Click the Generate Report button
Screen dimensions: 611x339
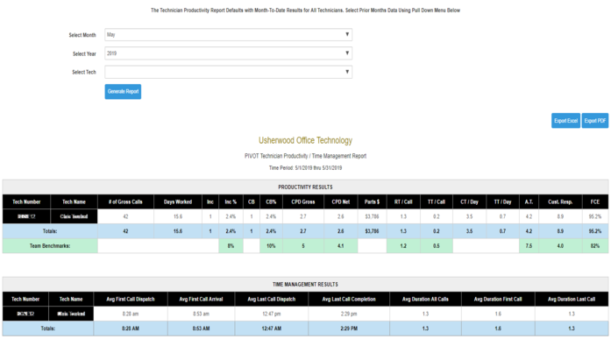[123, 91]
